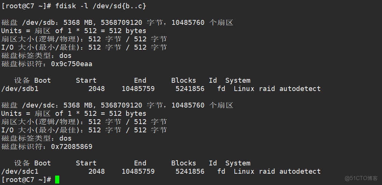Click disk identifier 0x9c750eaa
This screenshot has width=382, height=185.
point(72,64)
